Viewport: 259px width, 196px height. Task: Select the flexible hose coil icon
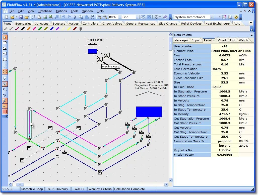click(80, 28)
